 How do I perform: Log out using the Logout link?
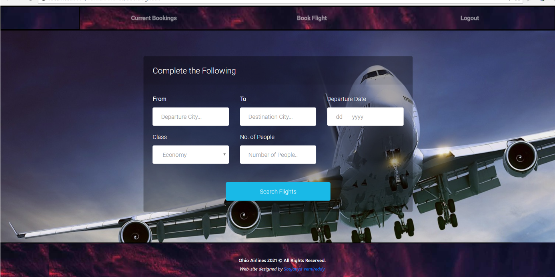(469, 18)
